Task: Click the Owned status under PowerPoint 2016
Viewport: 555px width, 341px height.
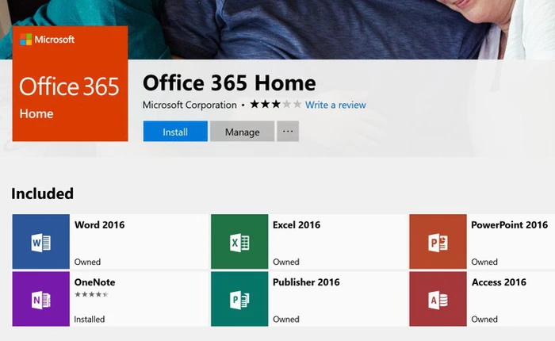Action: coord(484,262)
